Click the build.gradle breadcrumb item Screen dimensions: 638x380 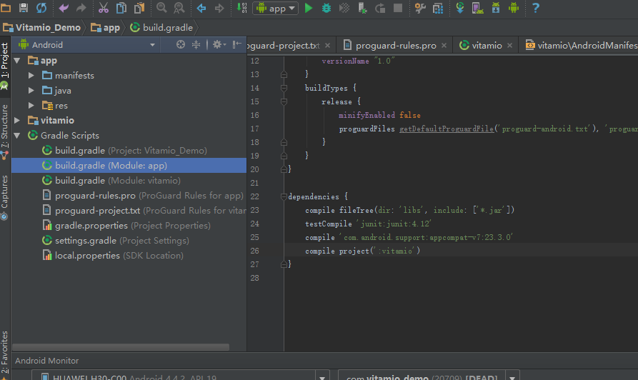161,28
